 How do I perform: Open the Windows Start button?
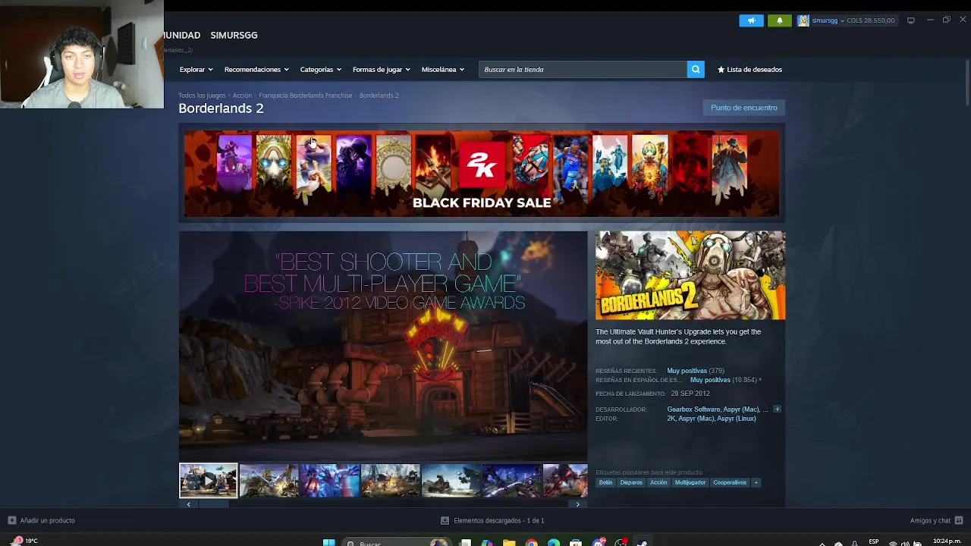click(x=328, y=543)
